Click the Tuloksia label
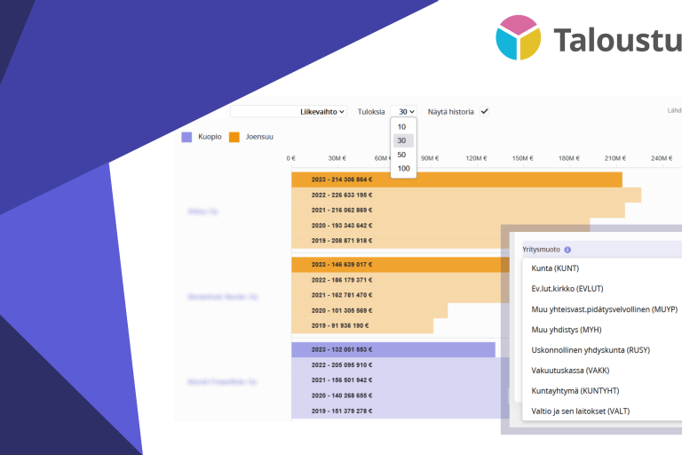Screen dimensions: 682x455 point(371,112)
